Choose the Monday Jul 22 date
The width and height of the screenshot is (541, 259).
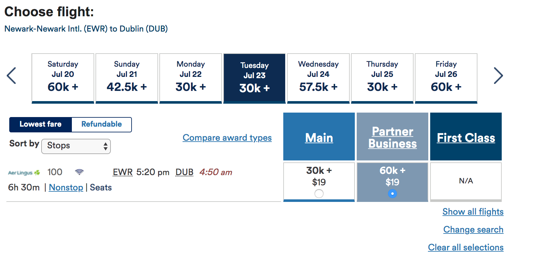(x=191, y=78)
